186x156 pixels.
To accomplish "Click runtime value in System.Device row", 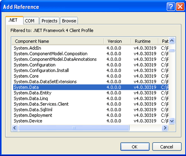I will coord(145,121).
